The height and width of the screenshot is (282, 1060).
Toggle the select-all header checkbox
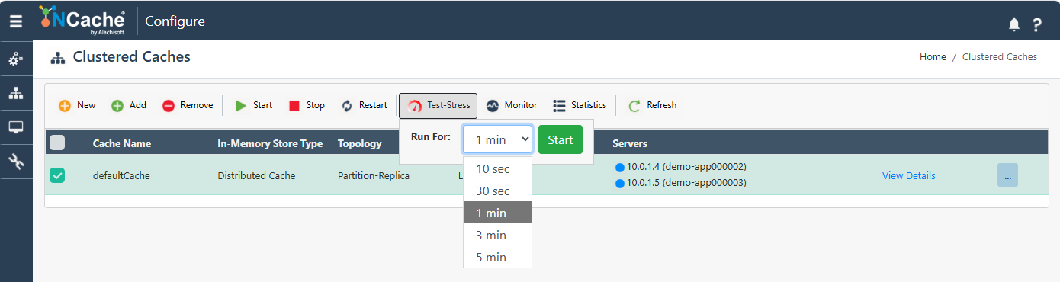click(57, 143)
